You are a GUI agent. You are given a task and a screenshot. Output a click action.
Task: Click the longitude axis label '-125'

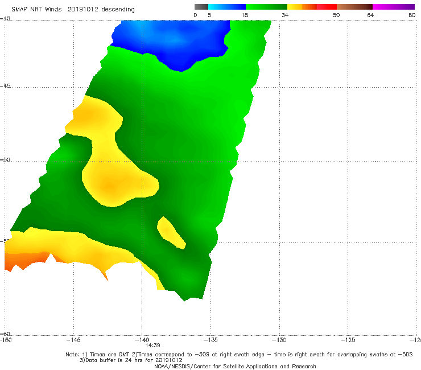pyautogui.click(x=348, y=340)
